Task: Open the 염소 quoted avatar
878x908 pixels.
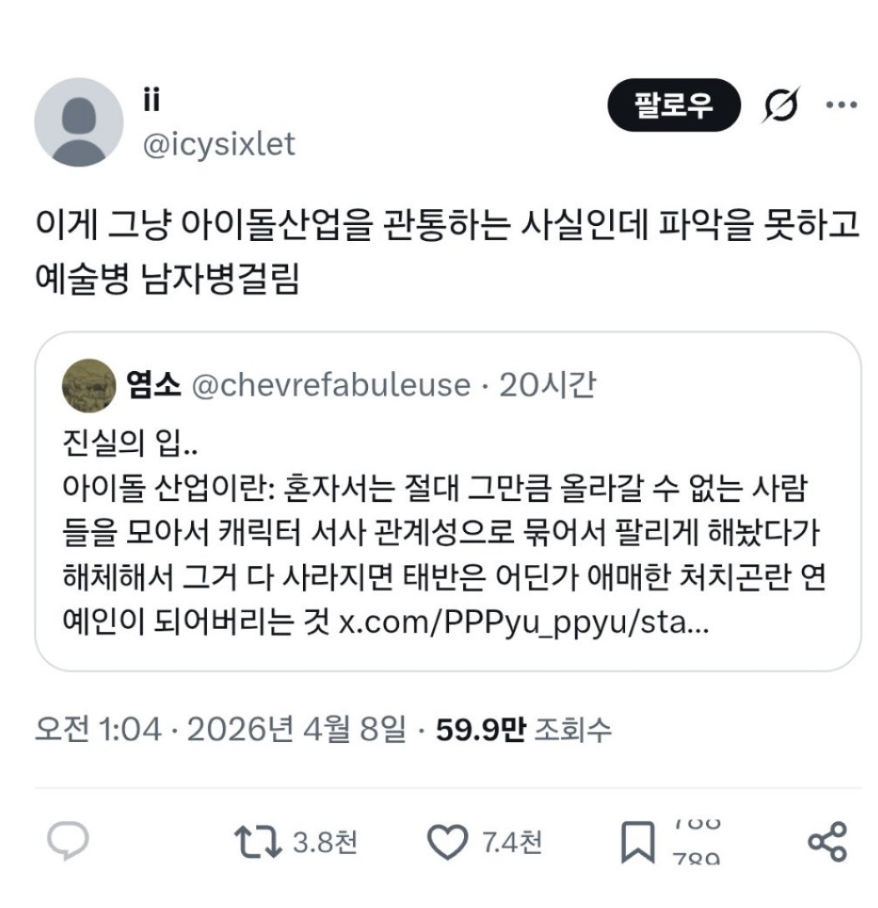Action: (x=88, y=384)
